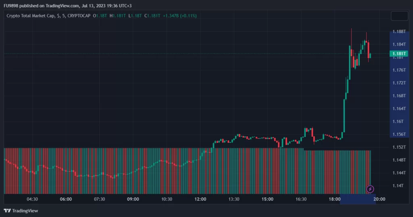Select the highlighted blue range on time axis

(358, 199)
